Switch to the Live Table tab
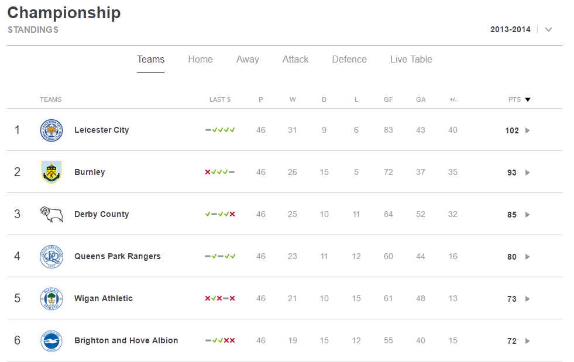Viewport: 574px width, 362px height. click(411, 59)
